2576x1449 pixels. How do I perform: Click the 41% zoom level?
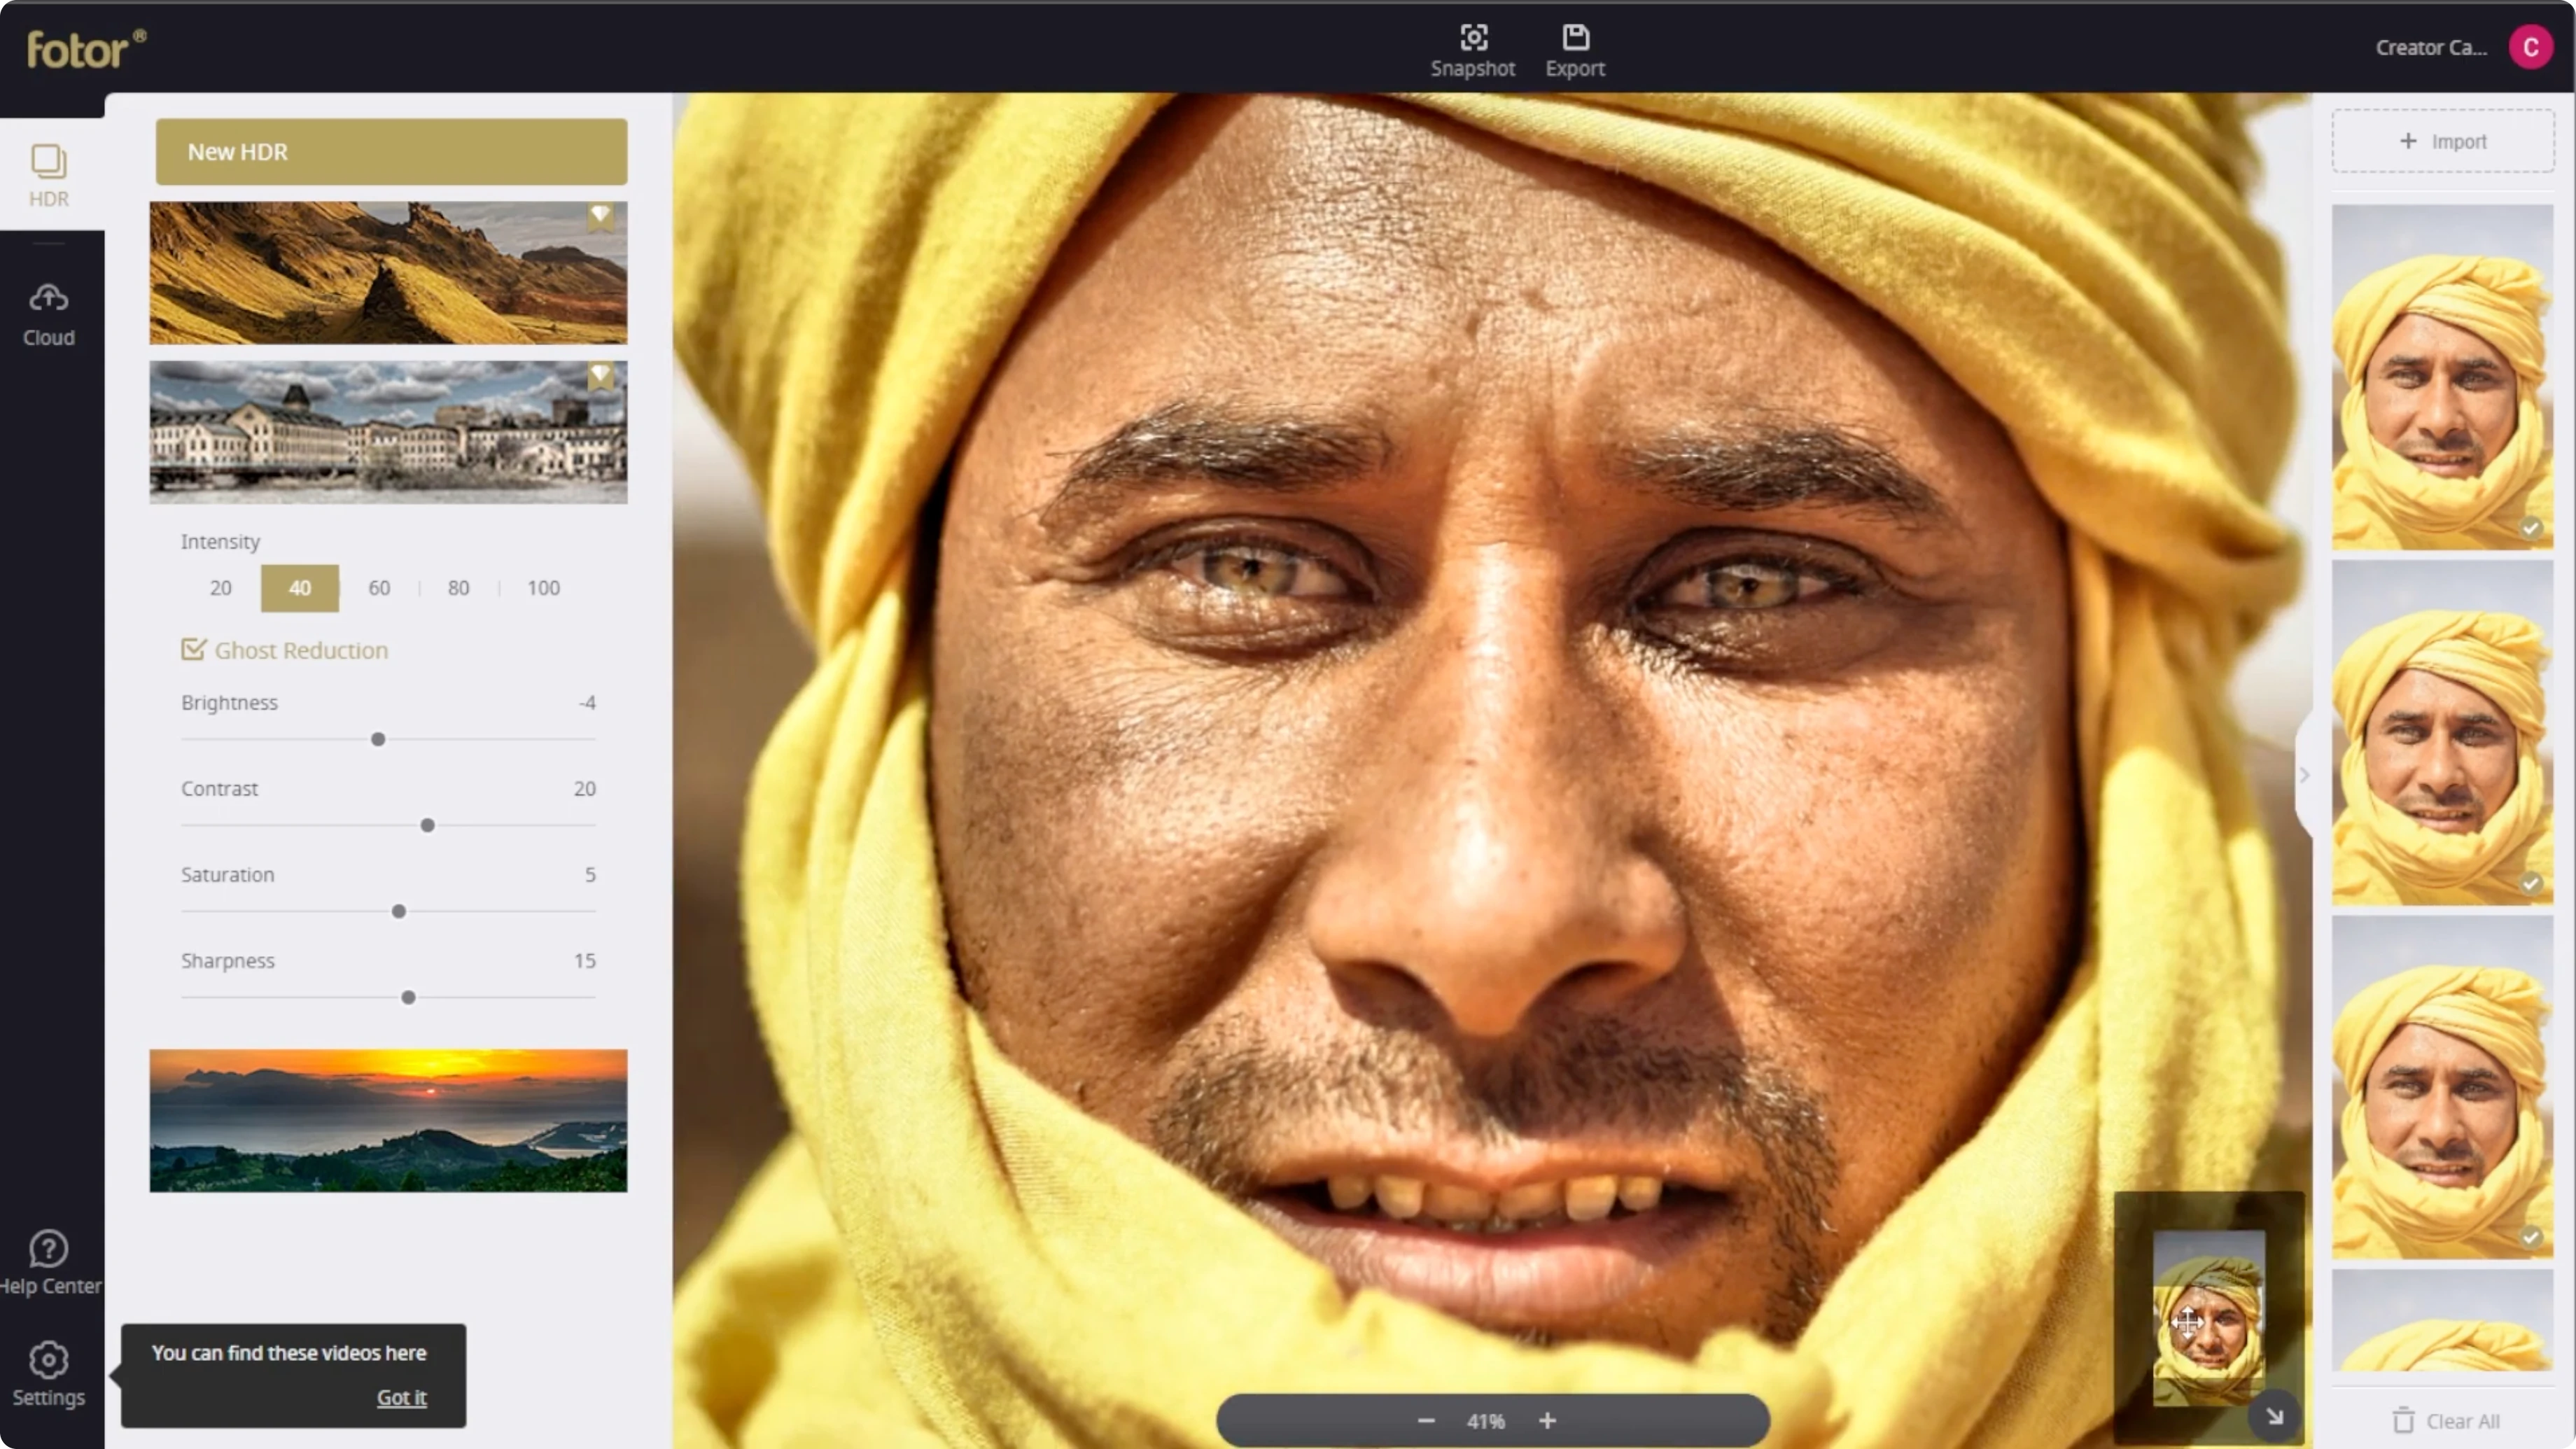pyautogui.click(x=1485, y=1421)
